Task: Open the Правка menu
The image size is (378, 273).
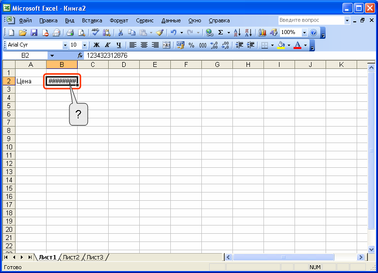Action: [x=48, y=20]
